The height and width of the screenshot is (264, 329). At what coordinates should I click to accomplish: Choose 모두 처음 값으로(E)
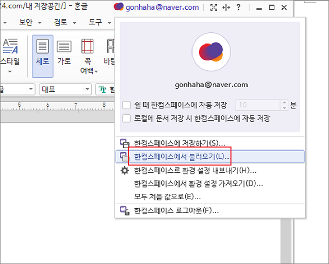pyautogui.click(x=210, y=197)
